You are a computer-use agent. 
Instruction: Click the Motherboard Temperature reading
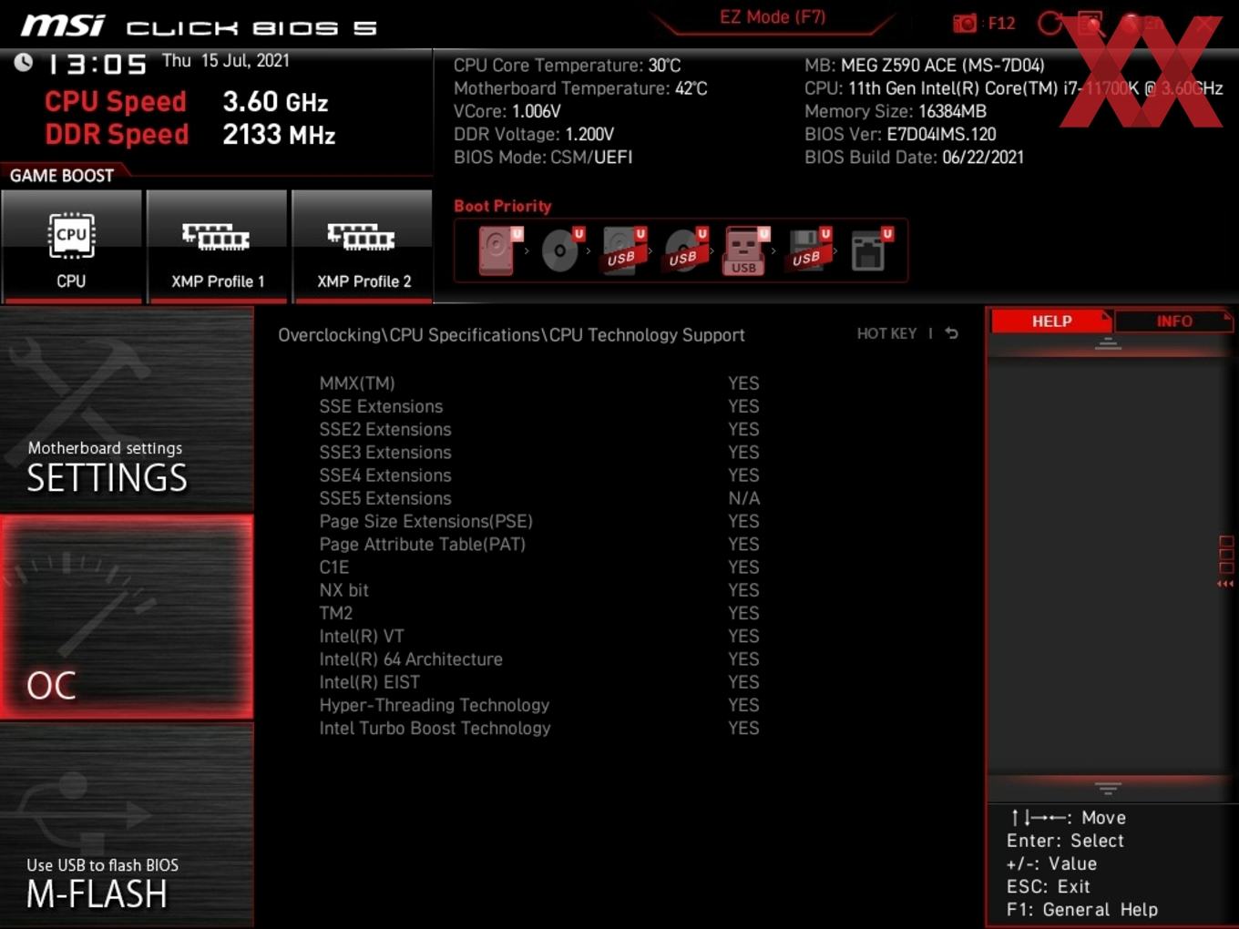(x=580, y=88)
